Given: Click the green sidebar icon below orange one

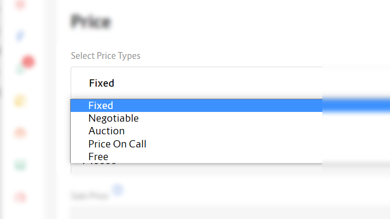Looking at the screenshot, I should pos(20,165).
